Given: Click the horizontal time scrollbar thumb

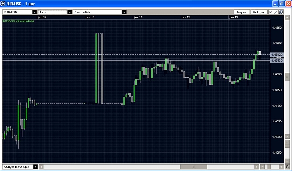Looking at the screenshot, I should pos(194,167).
